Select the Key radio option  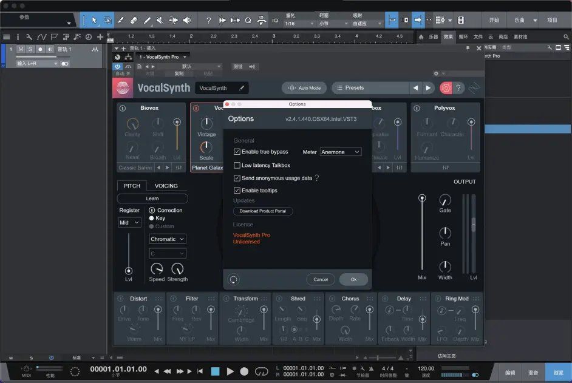point(151,218)
